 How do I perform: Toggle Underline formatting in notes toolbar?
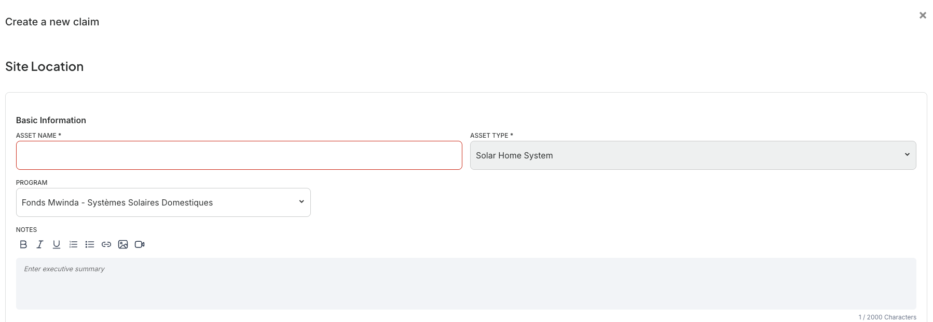pos(57,244)
